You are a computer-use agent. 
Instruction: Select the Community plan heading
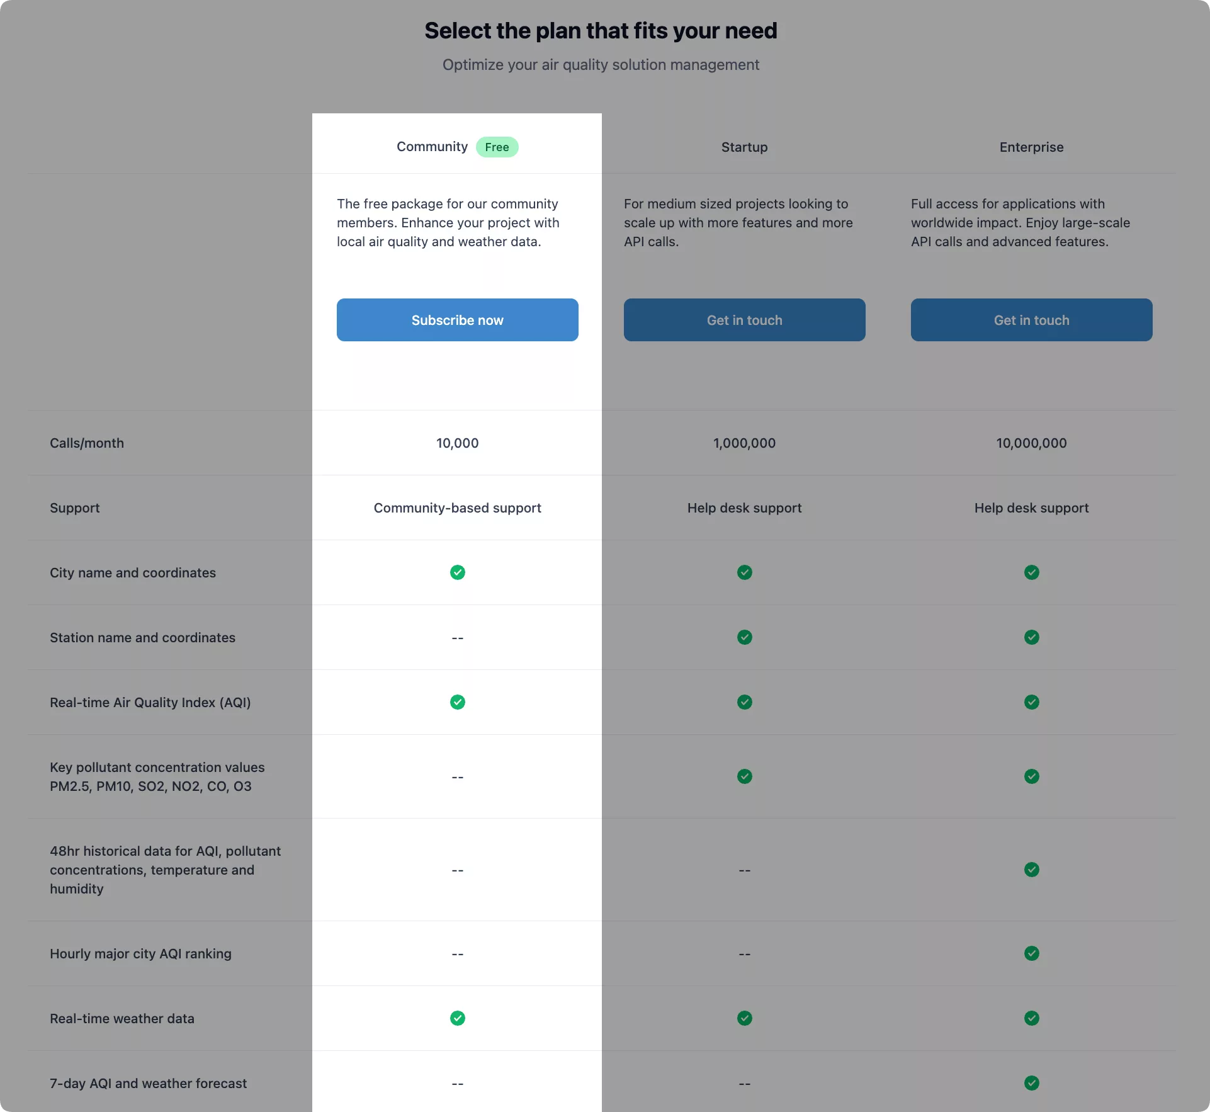(432, 147)
